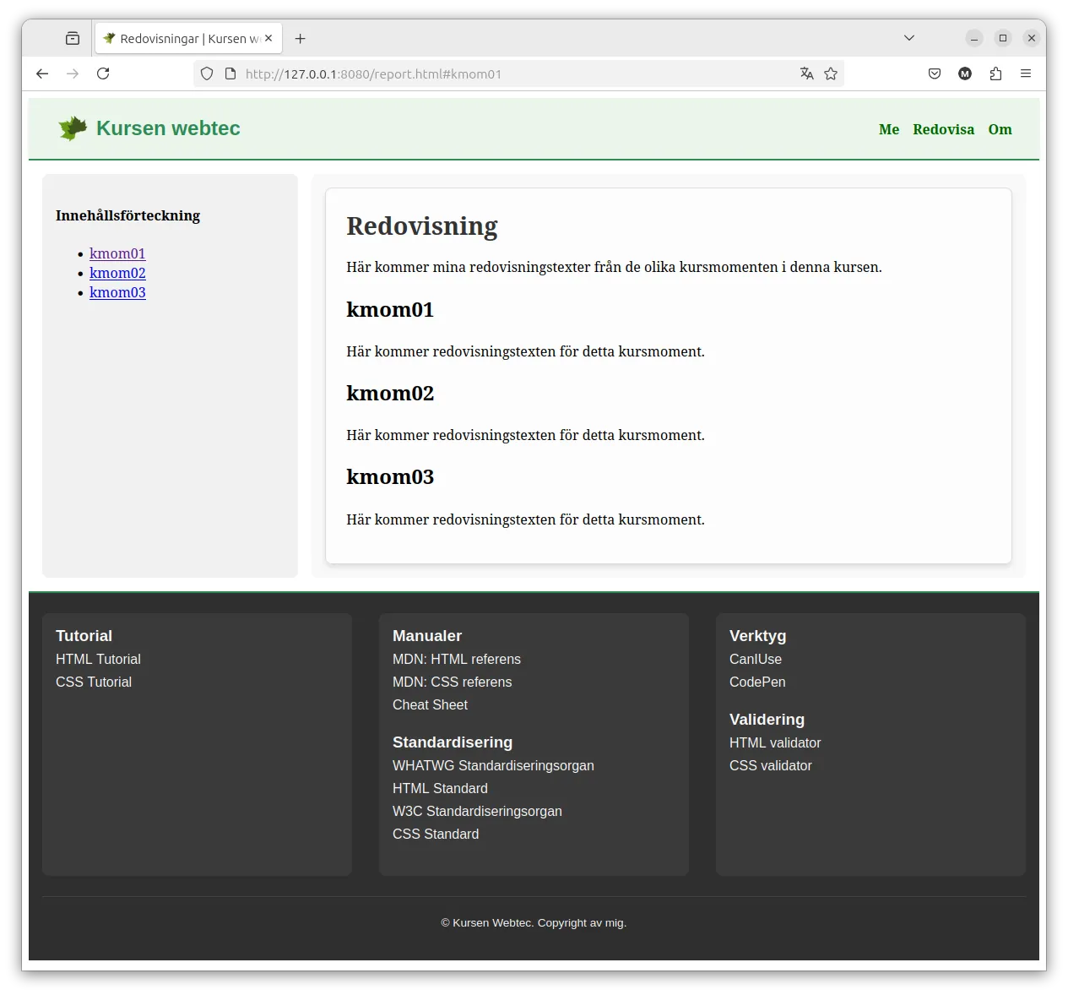1068x995 pixels.
Task: Select the Redovisa navigation item
Action: coord(943,129)
